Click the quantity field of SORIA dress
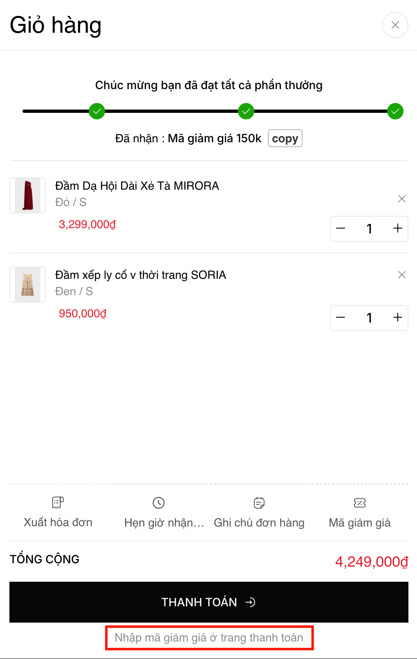This screenshot has width=417, height=659. coord(369,318)
